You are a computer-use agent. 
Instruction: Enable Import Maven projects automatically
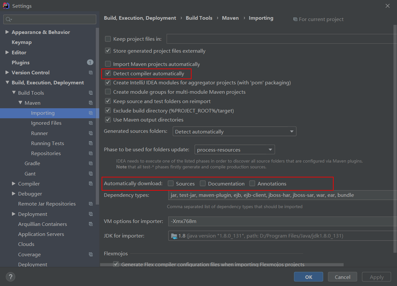coord(108,64)
